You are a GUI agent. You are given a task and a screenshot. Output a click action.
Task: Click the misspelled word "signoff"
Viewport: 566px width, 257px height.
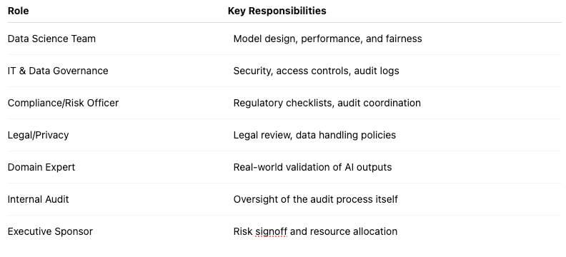pos(271,232)
